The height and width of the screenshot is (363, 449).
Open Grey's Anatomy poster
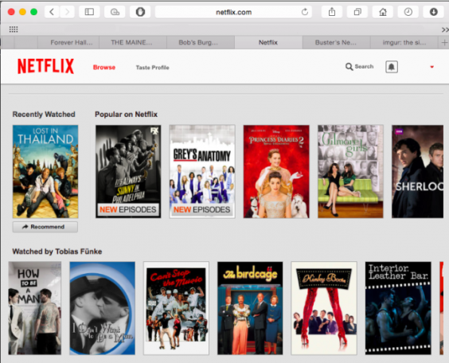202,171
